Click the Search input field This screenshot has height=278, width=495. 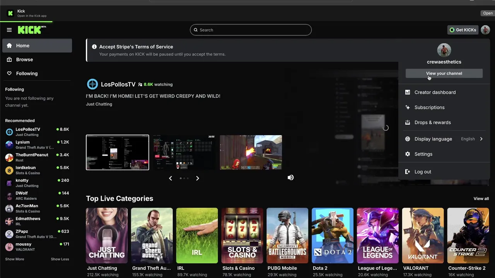pos(251,30)
